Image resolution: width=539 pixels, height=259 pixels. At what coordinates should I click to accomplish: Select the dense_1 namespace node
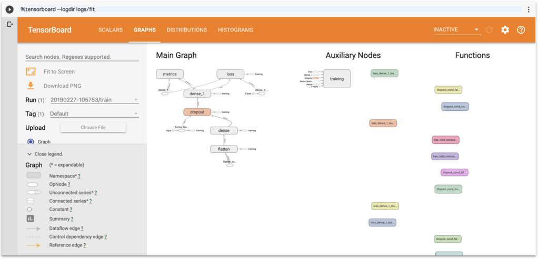click(x=197, y=94)
